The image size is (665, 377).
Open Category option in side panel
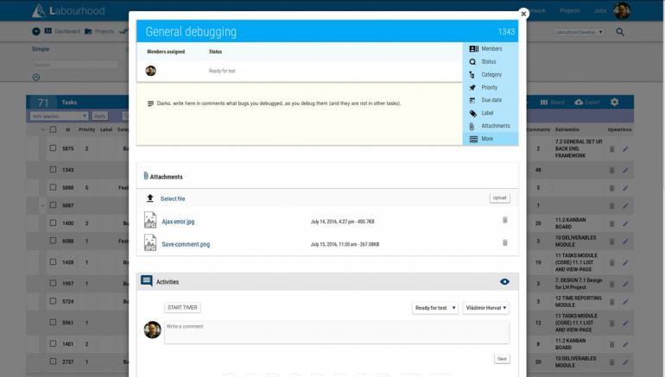[491, 74]
